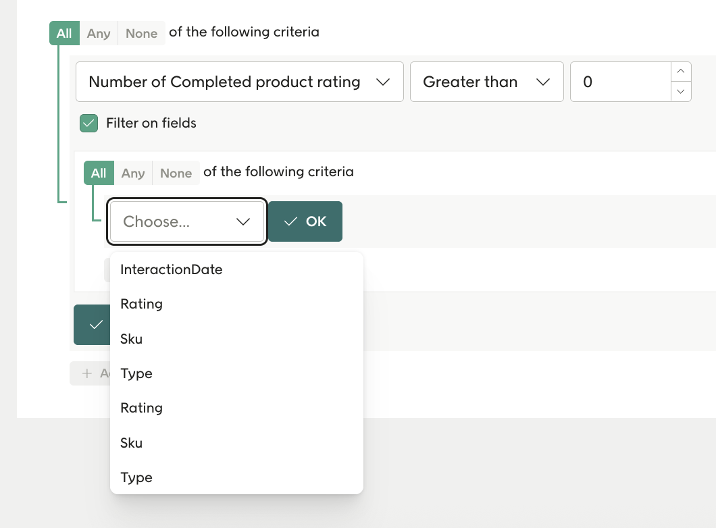The width and height of the screenshot is (716, 528).
Task: Toggle the Filter on fields checkbox
Action: point(88,123)
